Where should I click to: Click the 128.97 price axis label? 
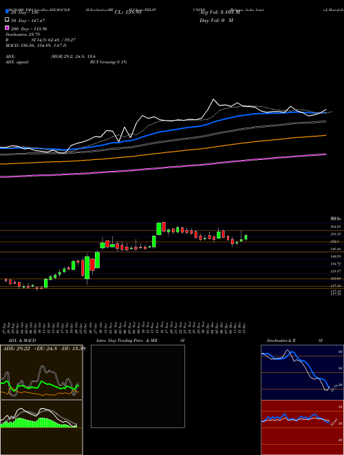tap(336, 272)
